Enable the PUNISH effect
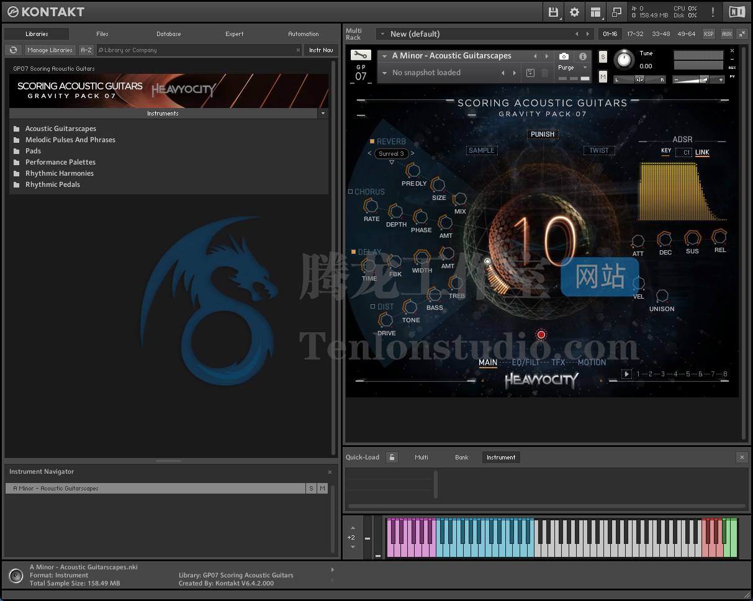Image resolution: width=753 pixels, height=601 pixels. point(541,134)
